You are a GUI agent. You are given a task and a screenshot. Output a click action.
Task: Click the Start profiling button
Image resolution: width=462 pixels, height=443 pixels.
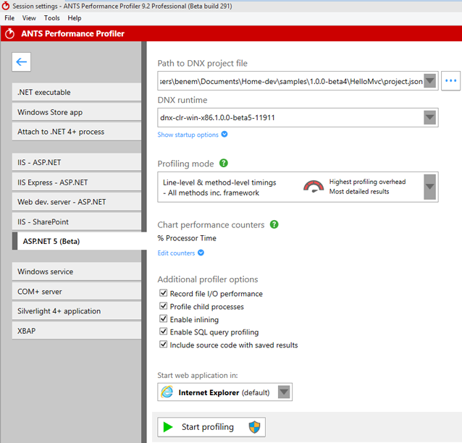(211, 427)
